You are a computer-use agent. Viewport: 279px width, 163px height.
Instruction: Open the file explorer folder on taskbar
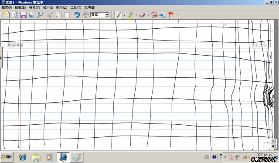point(36,157)
